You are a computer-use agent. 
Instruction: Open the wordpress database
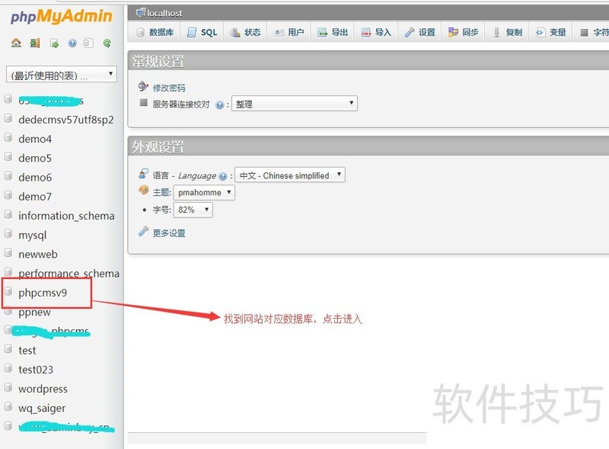pos(43,389)
